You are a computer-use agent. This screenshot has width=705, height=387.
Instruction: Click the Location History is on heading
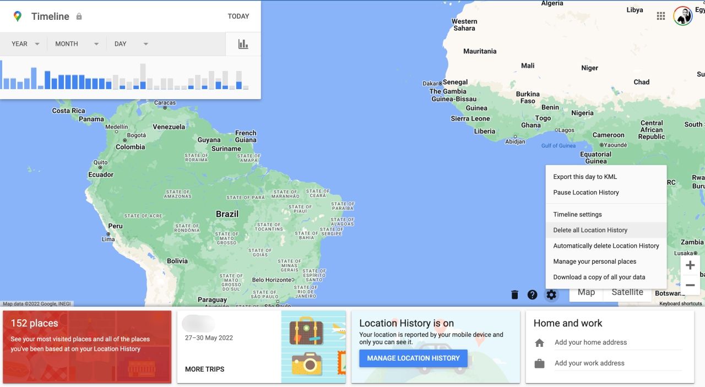pyautogui.click(x=406, y=324)
